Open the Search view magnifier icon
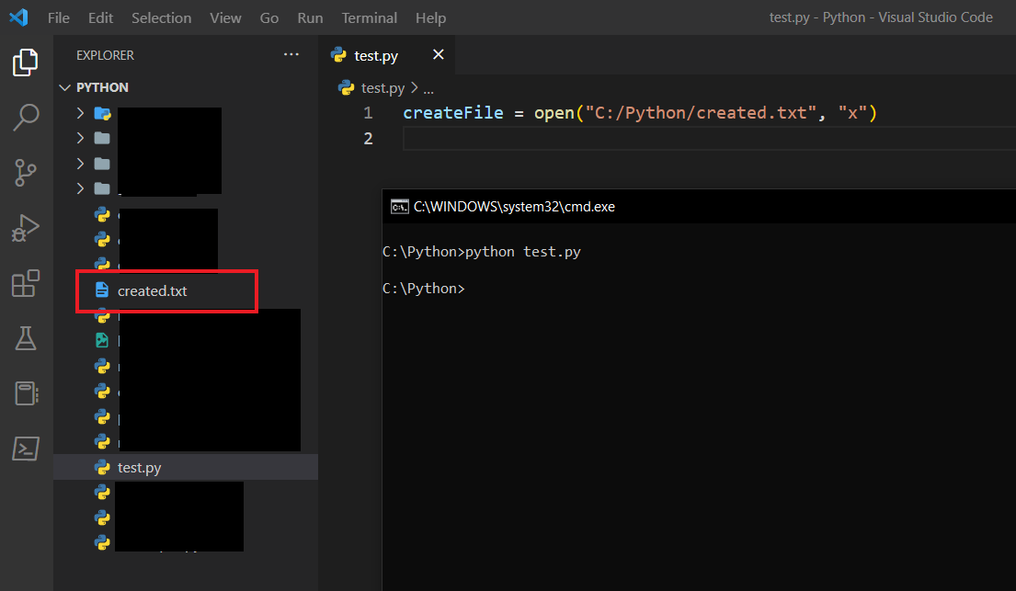 pos(26,117)
